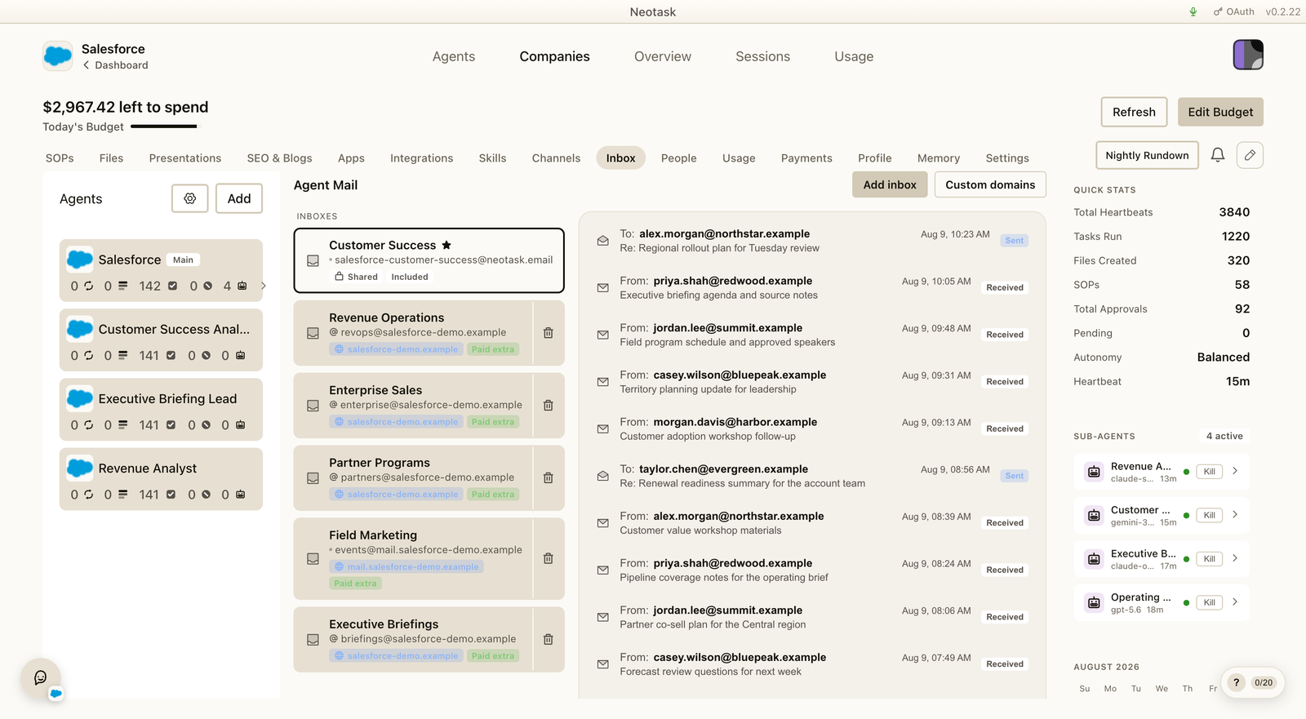Click the star on Customer Success inbox
This screenshot has width=1306, height=719.
pos(446,245)
